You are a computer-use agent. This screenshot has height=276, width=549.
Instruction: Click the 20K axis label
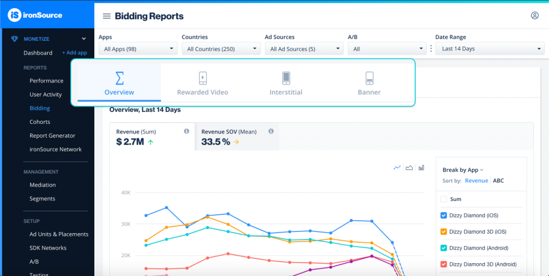(125, 255)
